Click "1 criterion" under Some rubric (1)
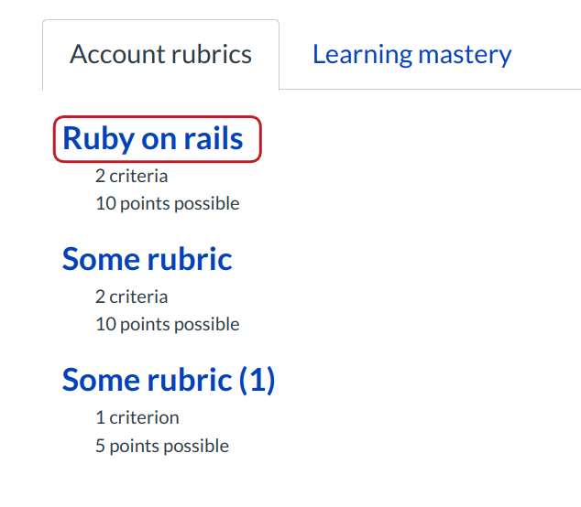 pyautogui.click(x=137, y=417)
